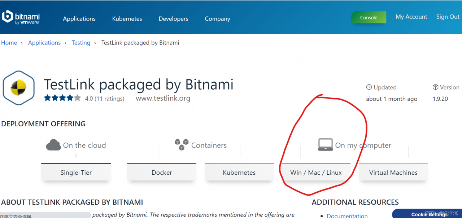Choose the Virtual Machines option
Viewport: 462px width, 218px height.
(393, 172)
